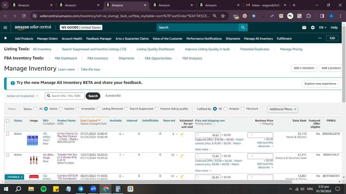
Task: Open the Windows Start menu
Action: click(x=6, y=189)
